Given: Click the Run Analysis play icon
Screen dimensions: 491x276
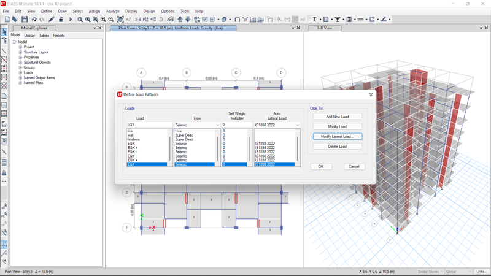Looking at the screenshot, I should click(71, 20).
